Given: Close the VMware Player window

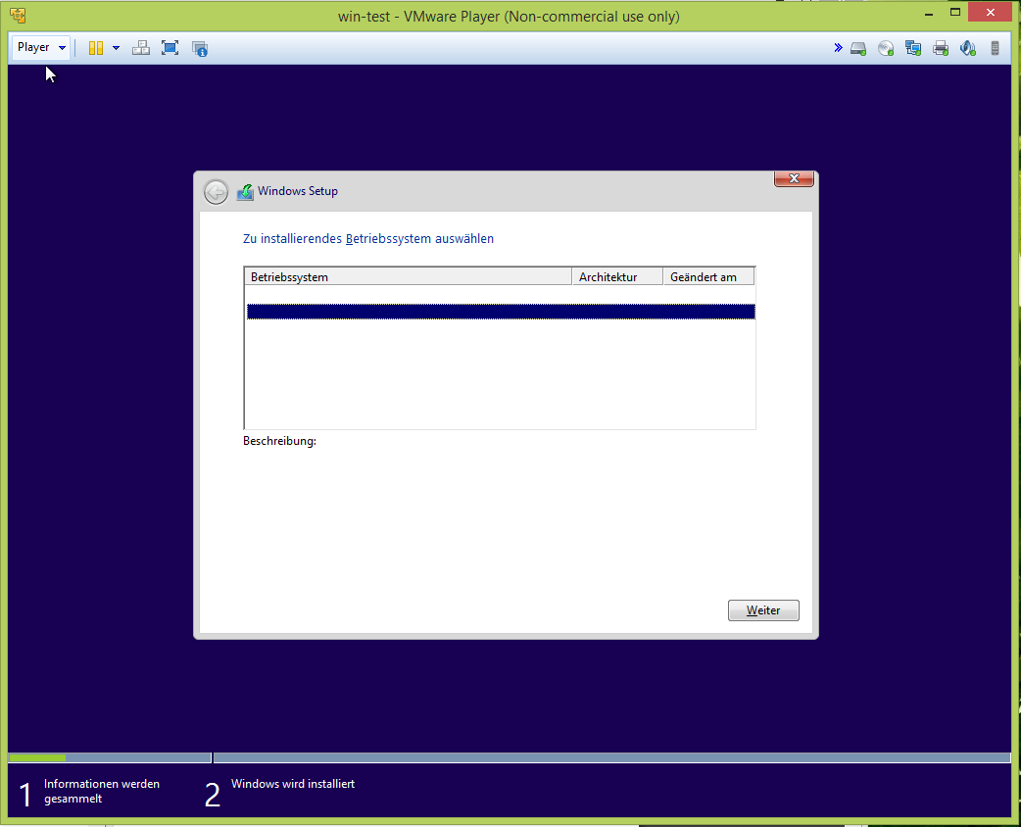Looking at the screenshot, I should 991,13.
